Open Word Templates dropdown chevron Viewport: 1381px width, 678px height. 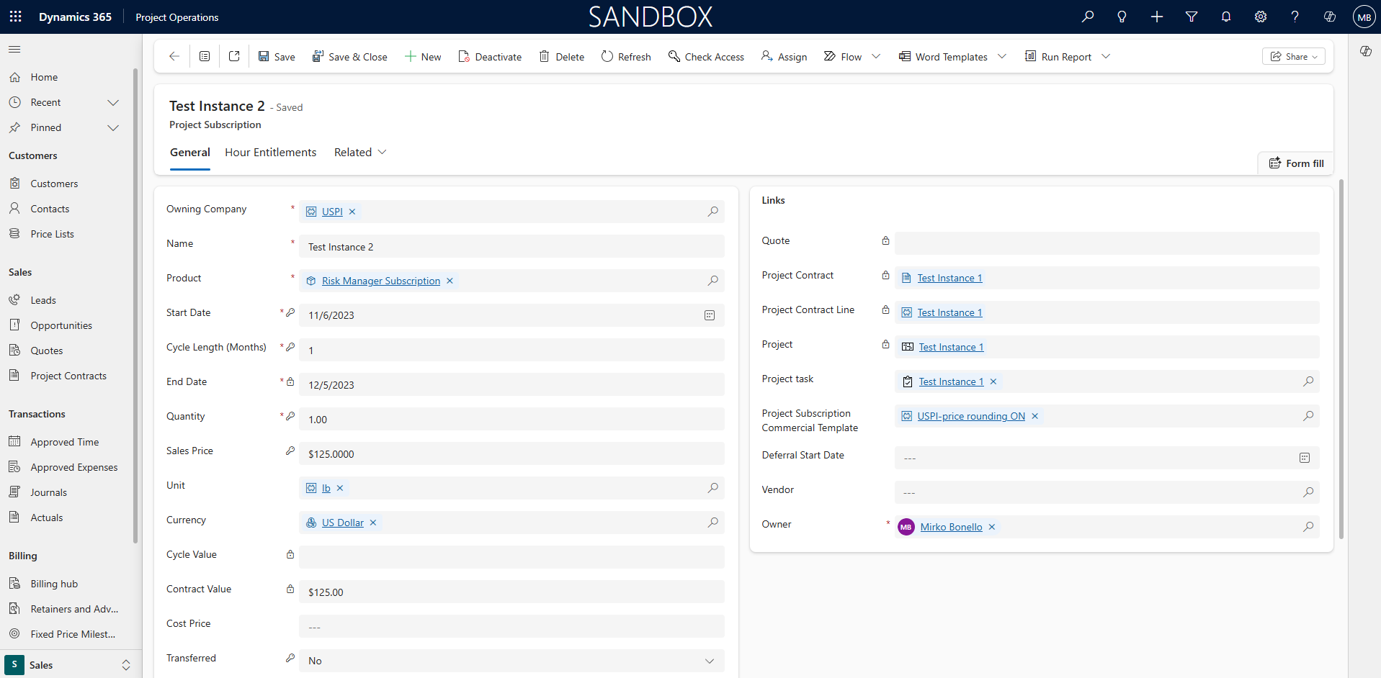pyautogui.click(x=1002, y=56)
